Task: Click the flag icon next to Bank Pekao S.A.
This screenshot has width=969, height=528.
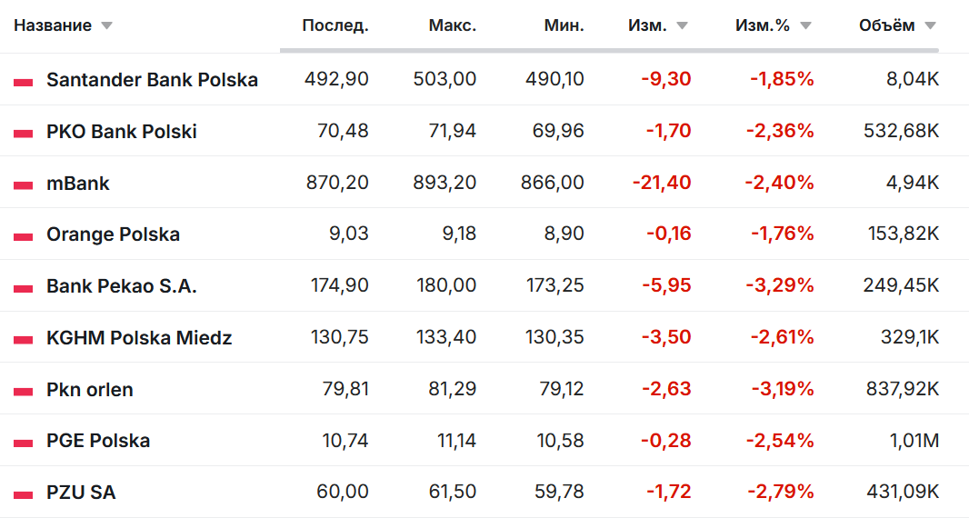Action: click(23, 287)
